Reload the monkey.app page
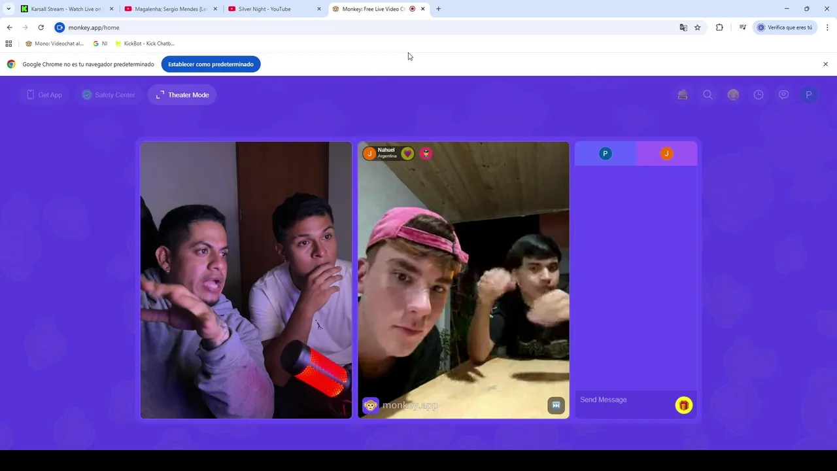This screenshot has width=837, height=471. (x=41, y=27)
